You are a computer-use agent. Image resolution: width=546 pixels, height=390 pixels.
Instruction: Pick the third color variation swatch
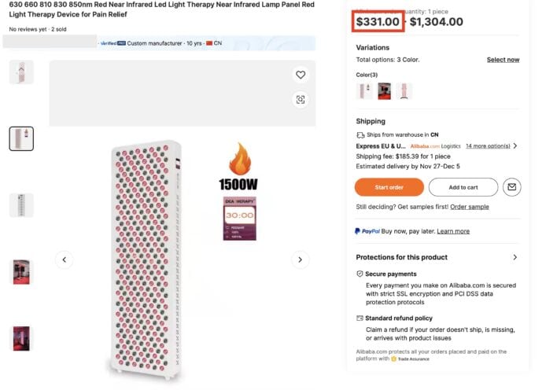[404, 91]
